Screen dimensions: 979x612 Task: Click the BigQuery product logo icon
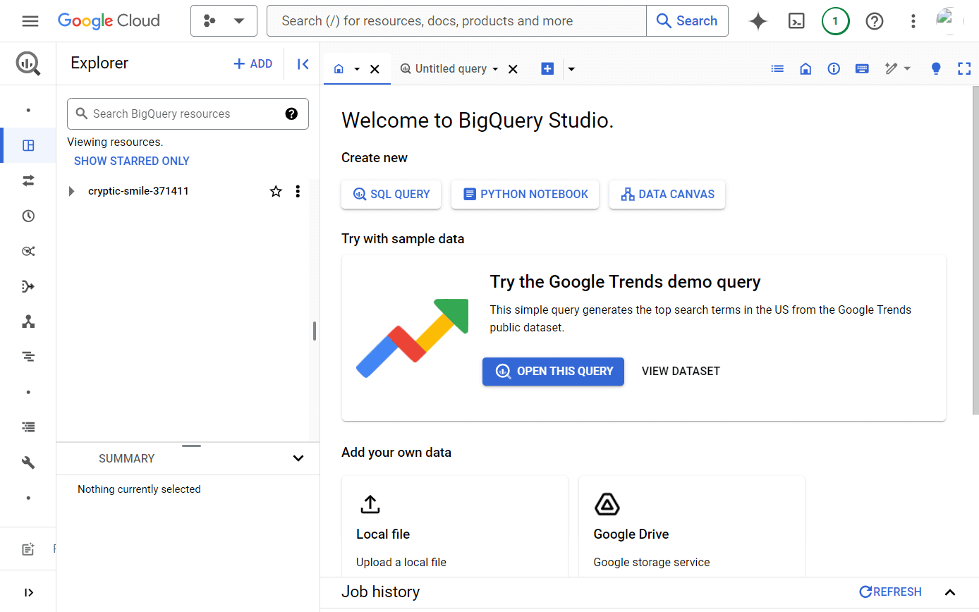(28, 63)
